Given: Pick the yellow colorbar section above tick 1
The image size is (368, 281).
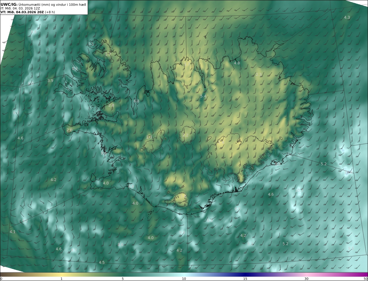Looking at the screenshot, I should point(62,274).
